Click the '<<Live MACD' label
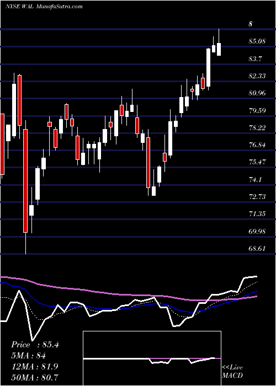Screen dimensions: 276x386 [232, 371]
